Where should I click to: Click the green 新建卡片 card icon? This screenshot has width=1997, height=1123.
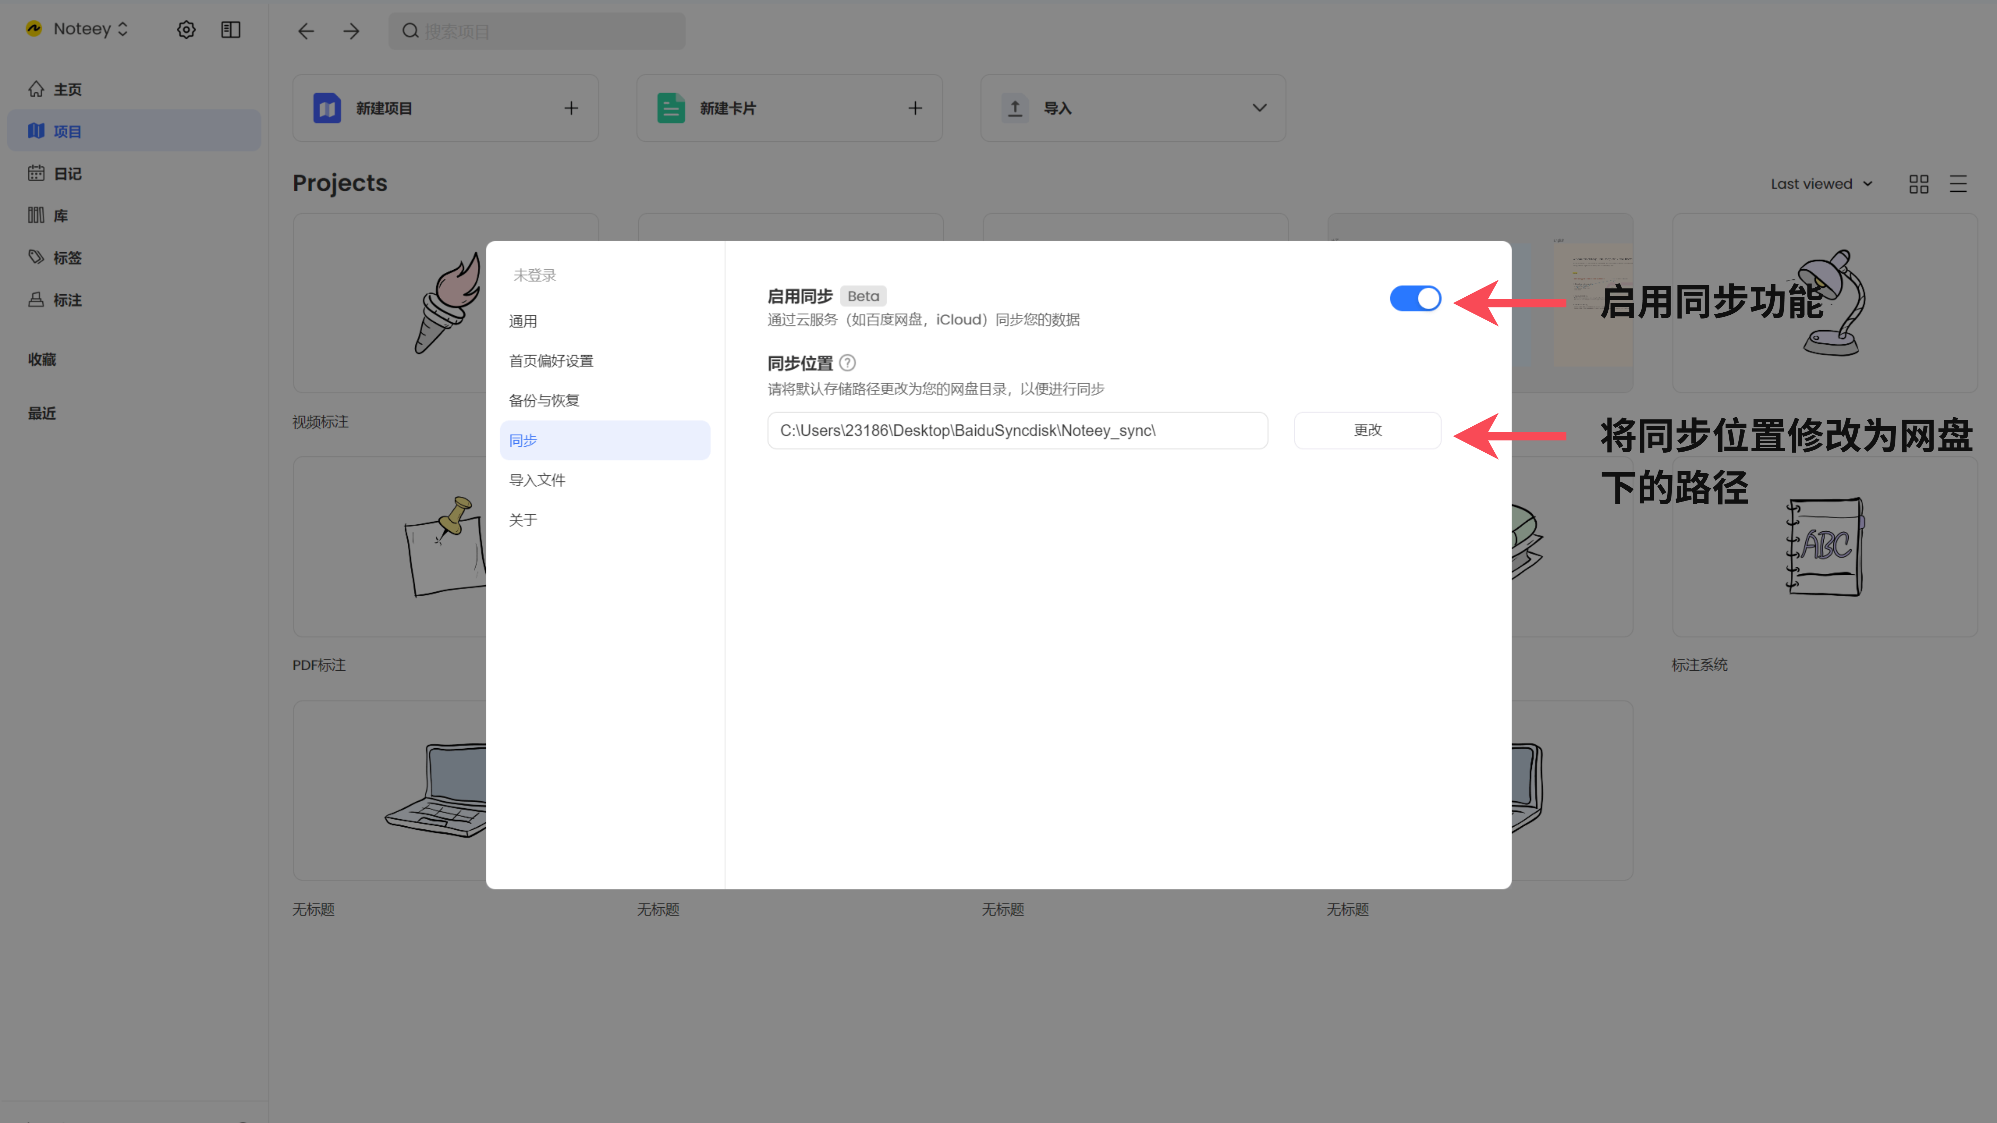coord(671,108)
